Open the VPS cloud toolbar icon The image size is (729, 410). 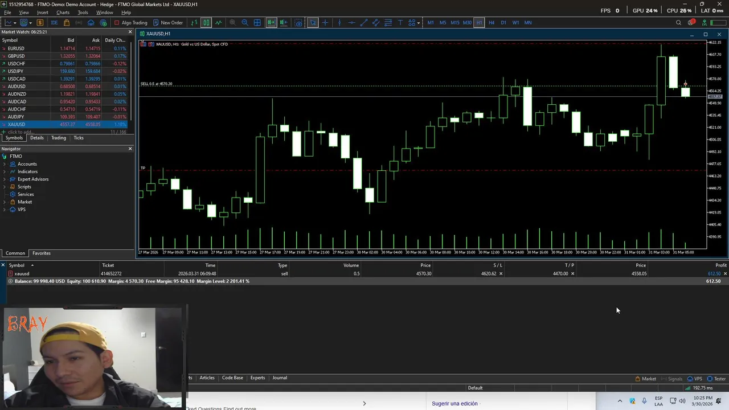[91, 23]
